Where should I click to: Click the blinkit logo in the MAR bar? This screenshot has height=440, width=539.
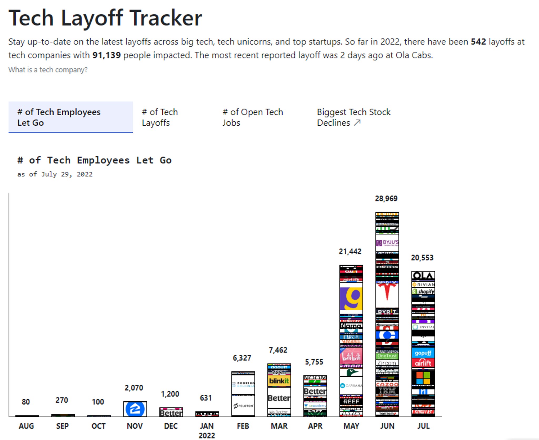tap(279, 381)
